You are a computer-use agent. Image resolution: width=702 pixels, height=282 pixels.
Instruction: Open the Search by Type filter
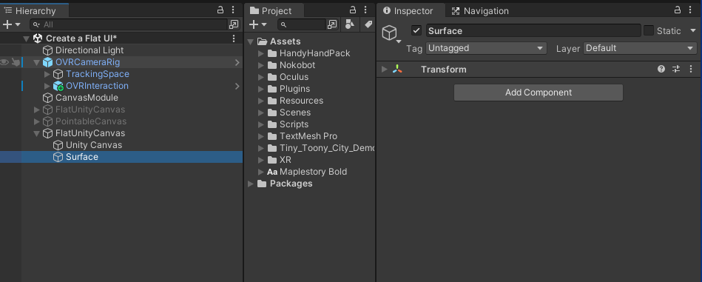click(351, 24)
